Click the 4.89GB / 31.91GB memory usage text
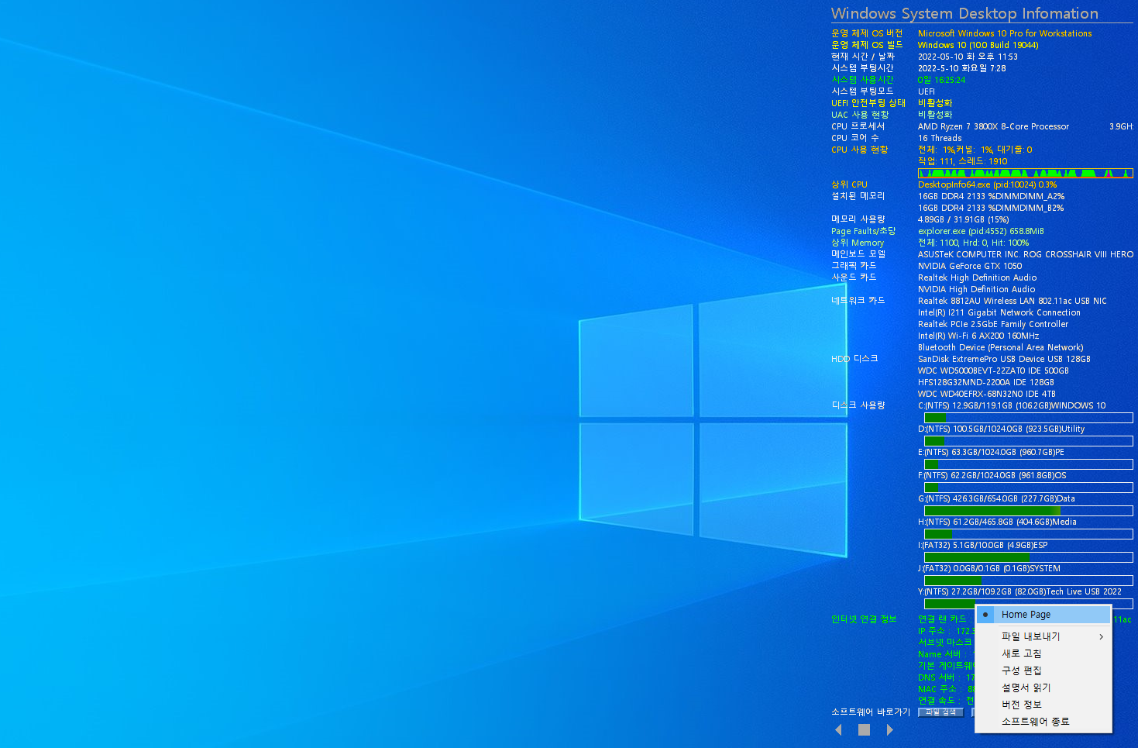Image resolution: width=1138 pixels, height=748 pixels. pyautogui.click(x=963, y=219)
